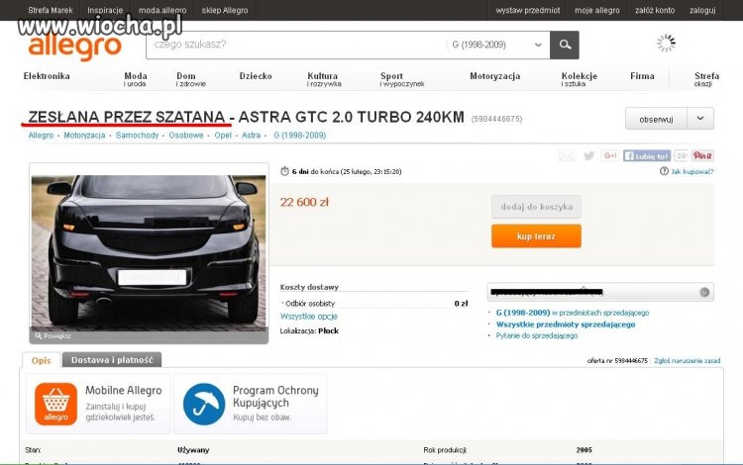
Task: Click Jak kupować? help link
Action: [691, 172]
